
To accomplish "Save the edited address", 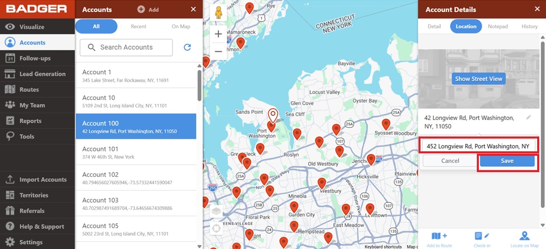I will tap(507, 161).
